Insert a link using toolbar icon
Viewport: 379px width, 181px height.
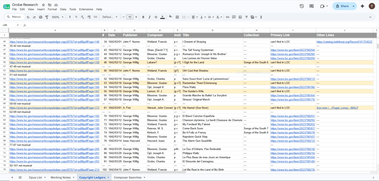[x=228, y=17]
